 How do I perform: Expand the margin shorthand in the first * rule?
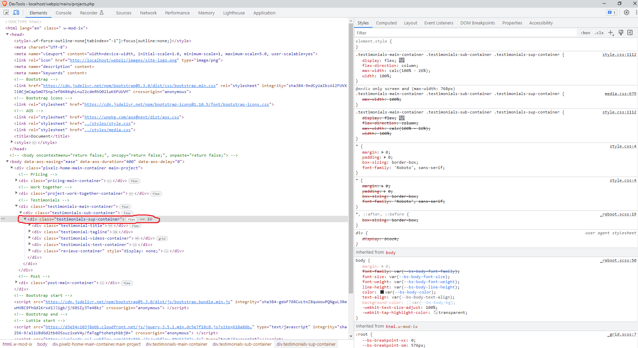(383, 152)
